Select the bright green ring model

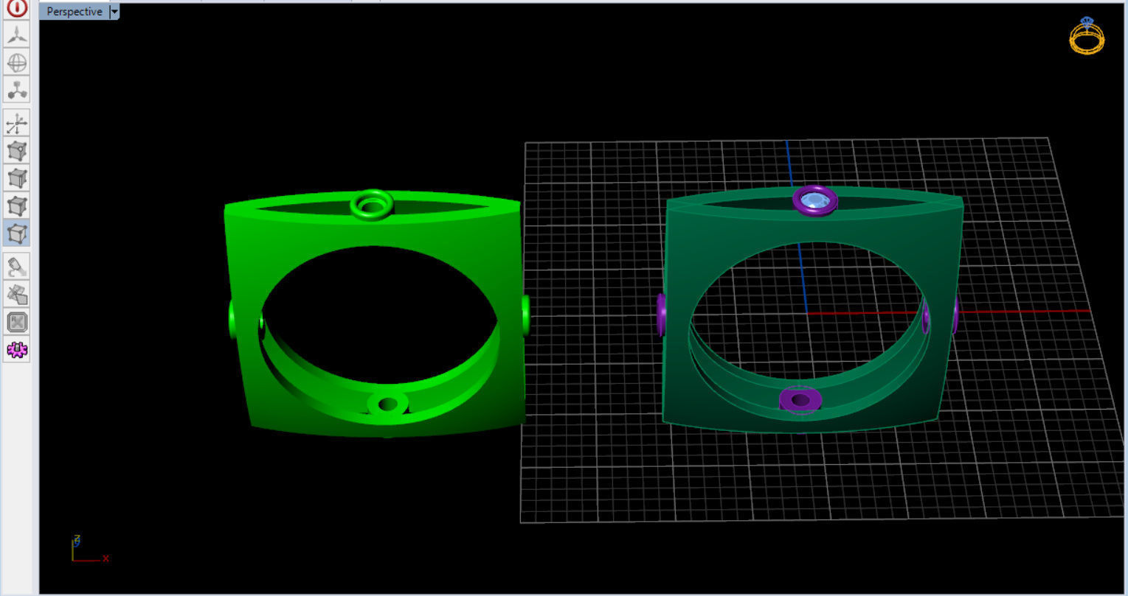[x=376, y=313]
